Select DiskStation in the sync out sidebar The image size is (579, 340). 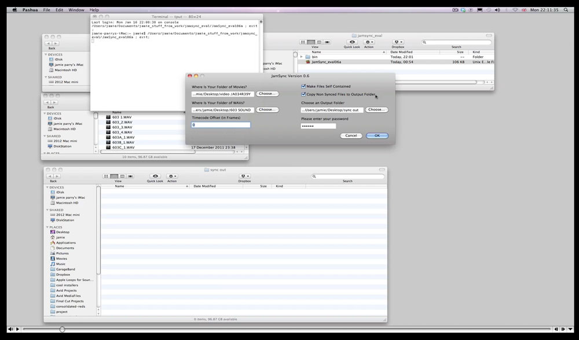pyautogui.click(x=65, y=220)
